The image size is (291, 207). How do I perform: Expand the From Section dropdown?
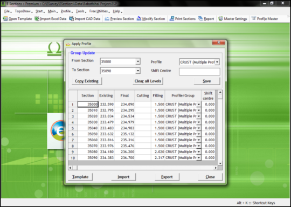tap(138, 61)
